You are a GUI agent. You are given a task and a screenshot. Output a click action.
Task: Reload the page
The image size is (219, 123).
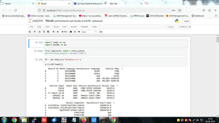[15, 10]
